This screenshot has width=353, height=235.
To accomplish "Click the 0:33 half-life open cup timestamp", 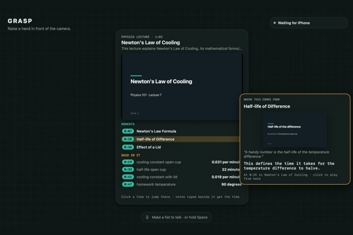I will click(x=128, y=169).
